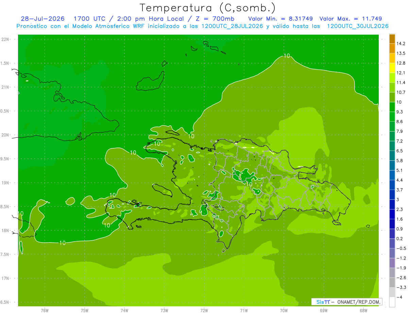Pick the dark blue swatch between 1.6 and 2.3
The height and width of the screenshot is (315, 408).
click(392, 214)
